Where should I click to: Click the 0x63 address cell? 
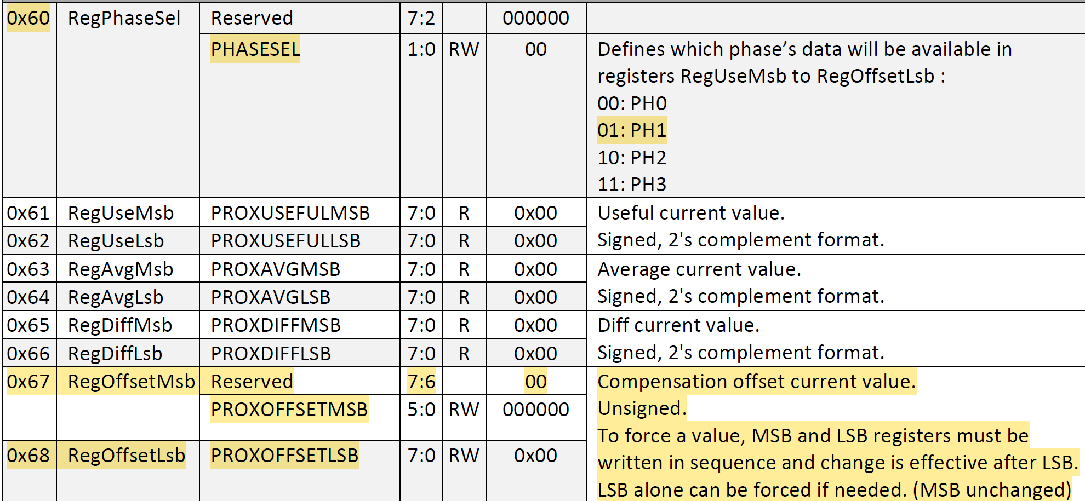pyautogui.click(x=28, y=269)
